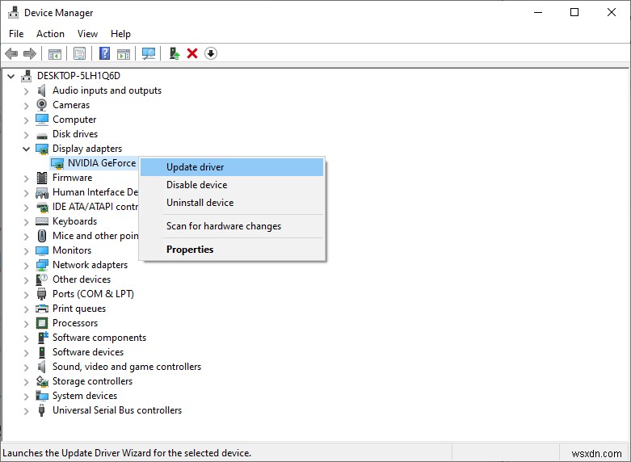The image size is (631, 462).
Task: Click the red X Uninstall device icon
Action: (192, 53)
